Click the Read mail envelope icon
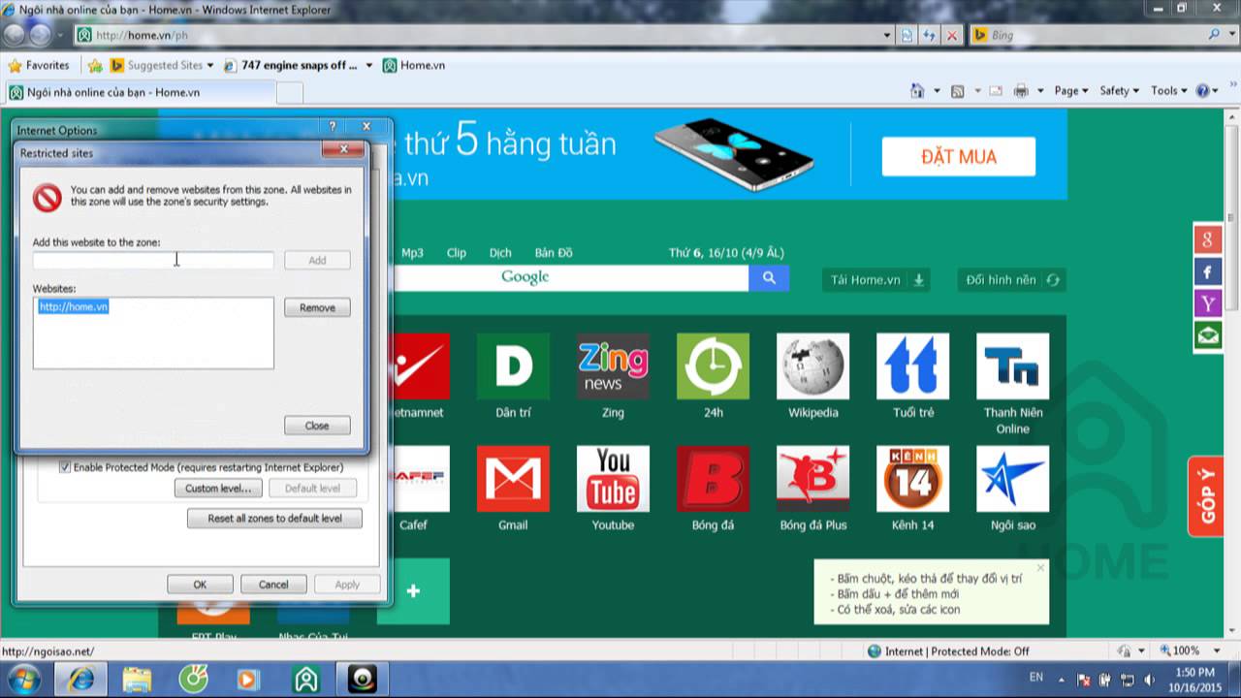This screenshot has height=698, width=1241. (995, 90)
